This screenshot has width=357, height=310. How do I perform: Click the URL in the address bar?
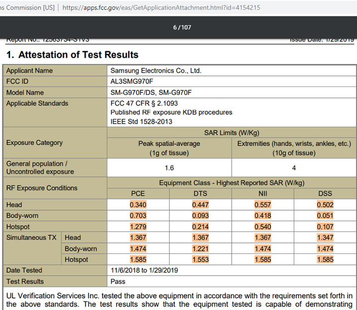[162, 8]
